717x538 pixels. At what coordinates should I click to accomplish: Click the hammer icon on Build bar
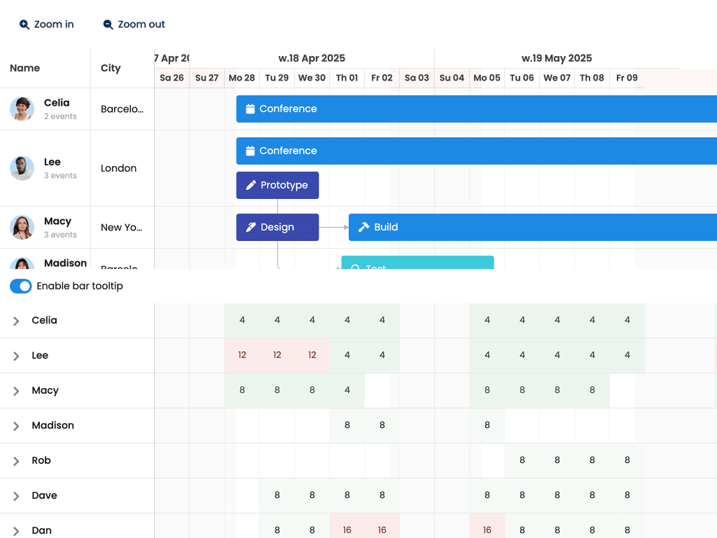pos(364,228)
